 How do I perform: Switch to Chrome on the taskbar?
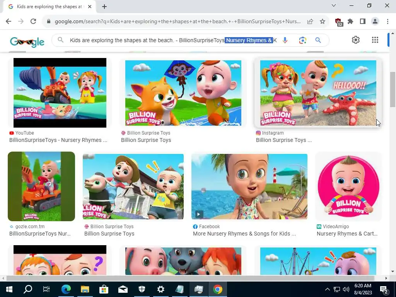click(x=217, y=289)
